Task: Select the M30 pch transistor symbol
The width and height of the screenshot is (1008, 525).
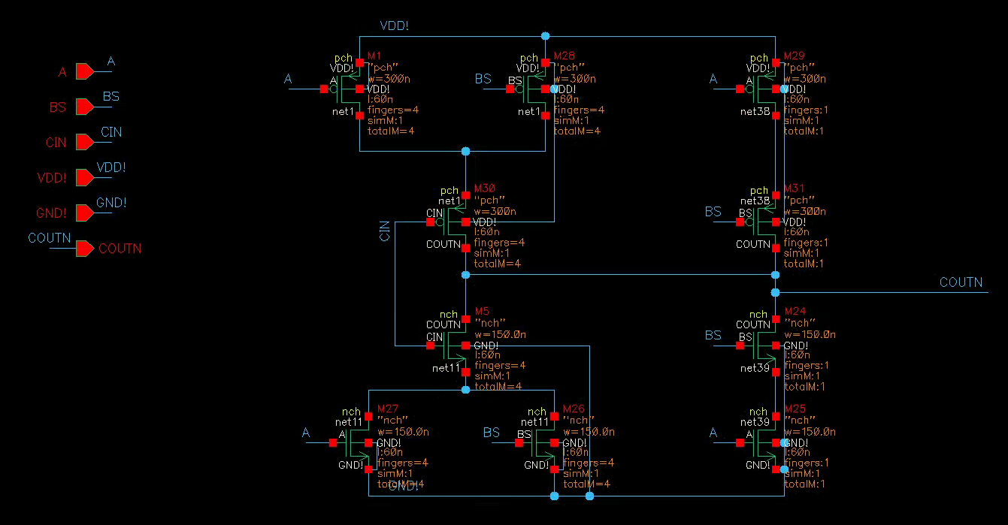Action: pos(454,222)
